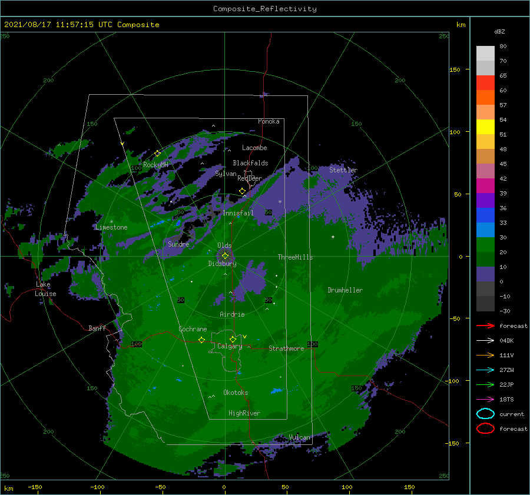Click the Innisfail city label

[238, 213]
